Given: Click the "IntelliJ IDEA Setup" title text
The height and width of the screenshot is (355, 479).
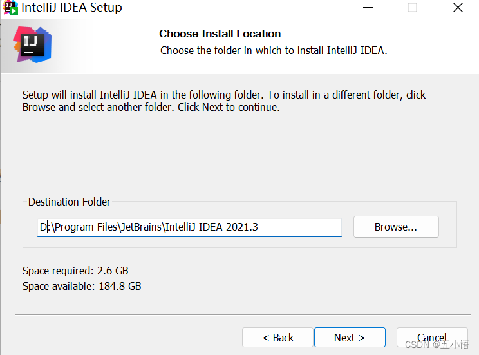Looking at the screenshot, I should click(x=71, y=8).
